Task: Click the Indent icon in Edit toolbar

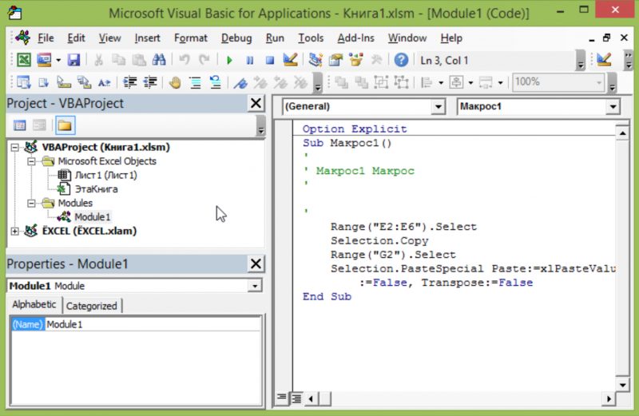Action: (130, 83)
